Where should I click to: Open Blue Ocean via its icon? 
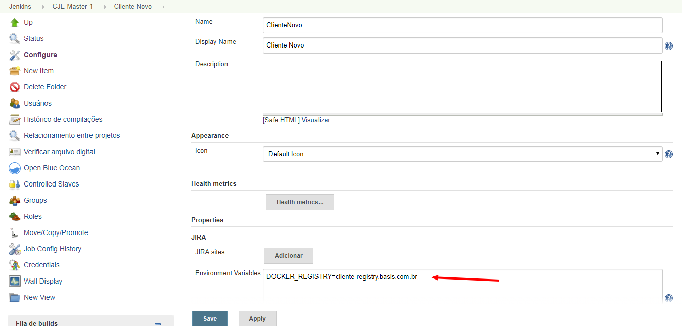(x=14, y=168)
